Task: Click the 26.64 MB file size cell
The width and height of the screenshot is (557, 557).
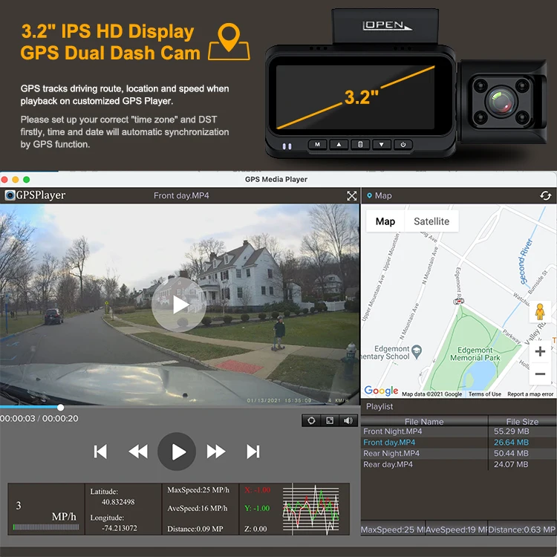Action: pyautogui.click(x=511, y=443)
